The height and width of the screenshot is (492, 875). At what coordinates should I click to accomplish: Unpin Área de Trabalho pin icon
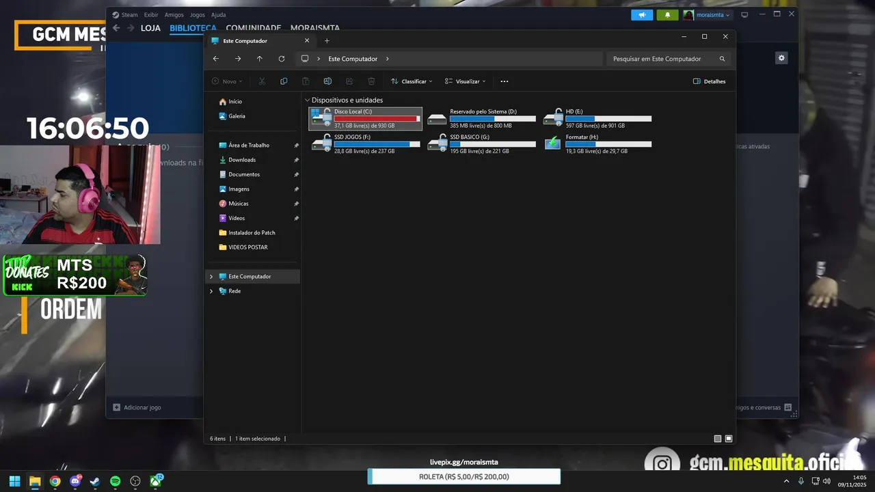296,146
